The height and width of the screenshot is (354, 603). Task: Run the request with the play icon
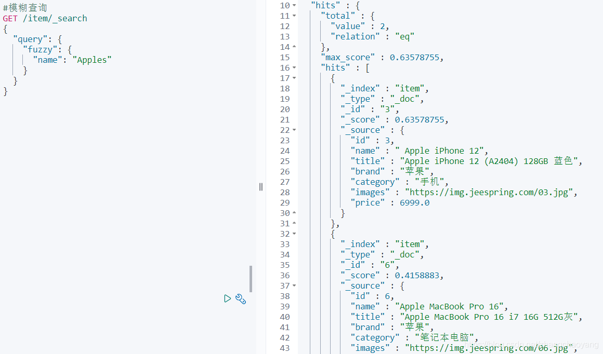pos(227,298)
